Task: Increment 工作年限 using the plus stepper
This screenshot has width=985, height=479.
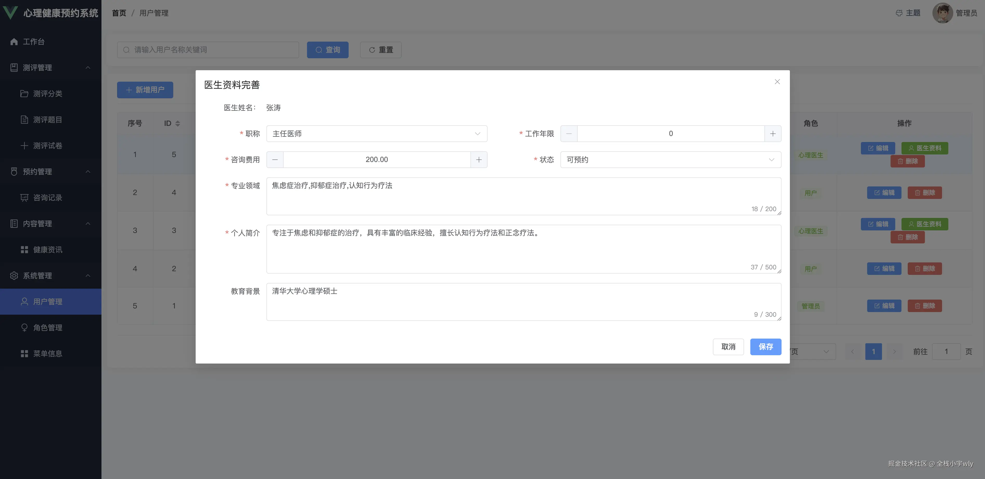Action: [773, 133]
